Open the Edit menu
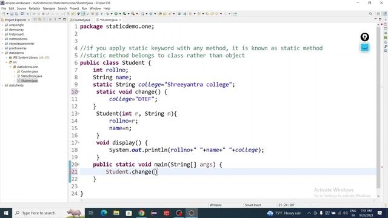This screenshot has height=218, width=388. 12,8
